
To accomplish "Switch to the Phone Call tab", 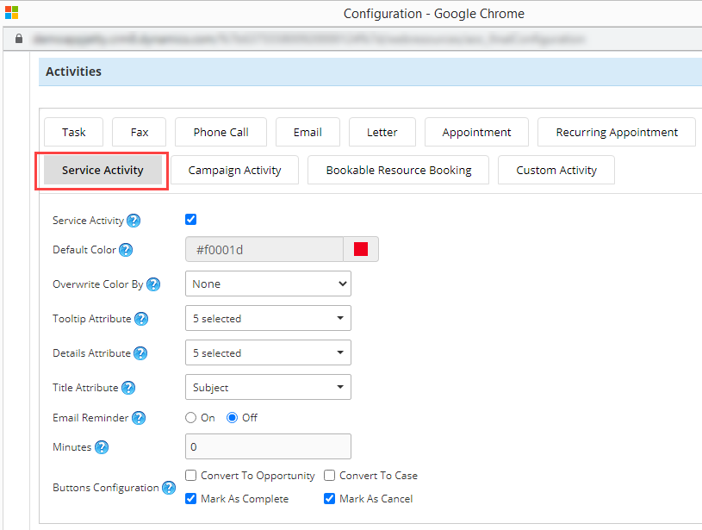I will point(221,132).
